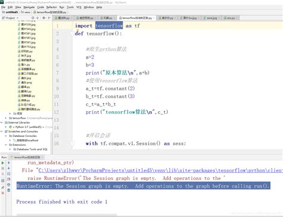Print the console output

[9, 185]
